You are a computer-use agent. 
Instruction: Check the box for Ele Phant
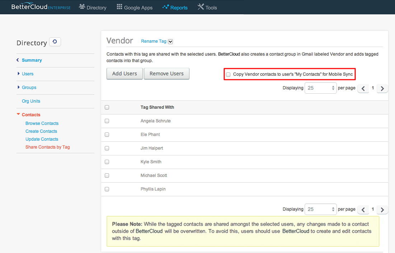107,135
